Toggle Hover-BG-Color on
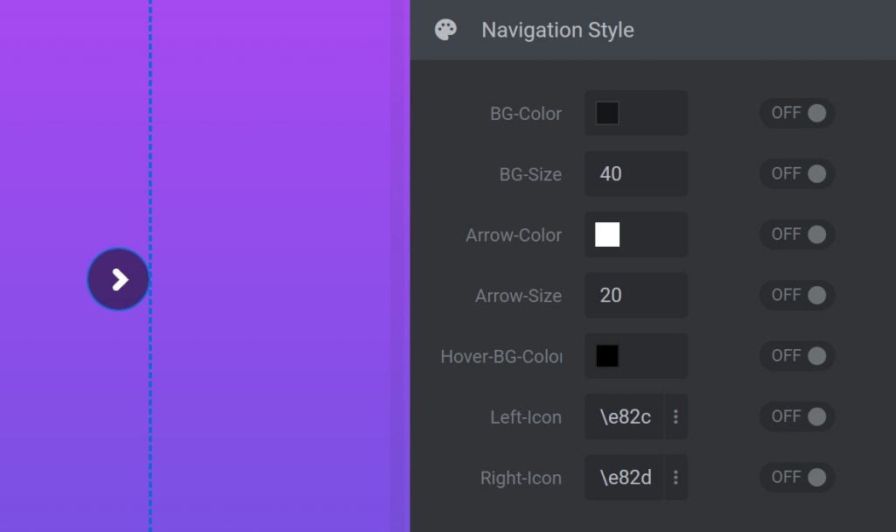 coord(796,355)
